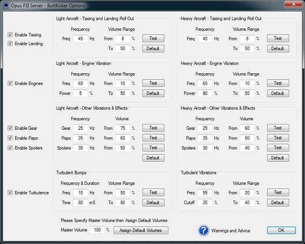The height and width of the screenshot is (244, 305).
Task: Click Turbulent Vibrations From volume field
Action: click(x=247, y=192)
